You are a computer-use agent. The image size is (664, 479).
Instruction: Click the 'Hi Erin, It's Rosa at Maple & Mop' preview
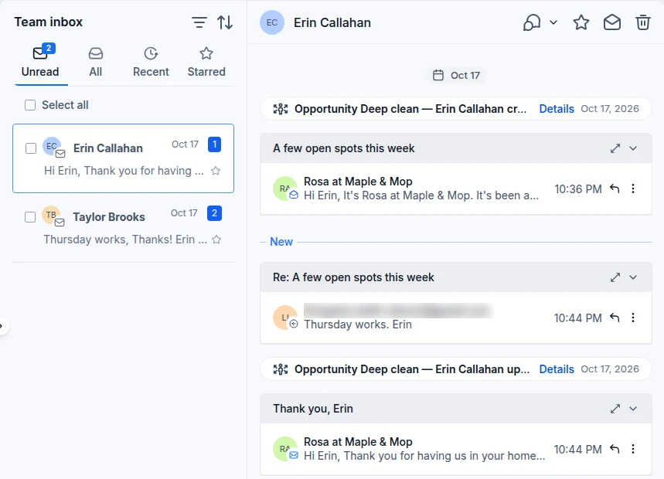point(421,195)
